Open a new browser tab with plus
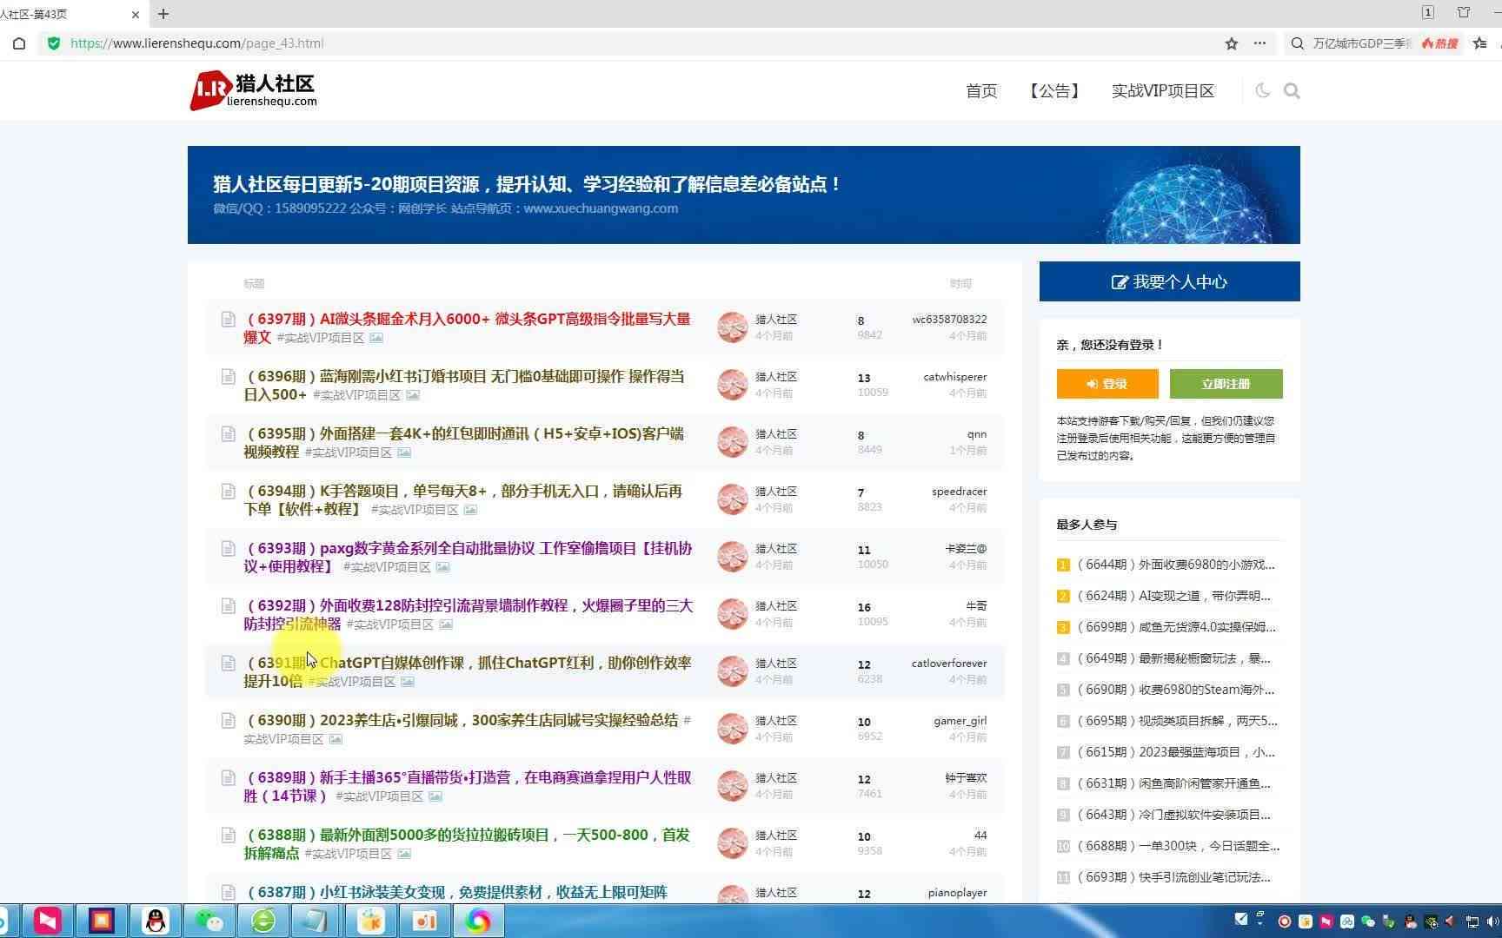The width and height of the screenshot is (1502, 938). tap(163, 14)
